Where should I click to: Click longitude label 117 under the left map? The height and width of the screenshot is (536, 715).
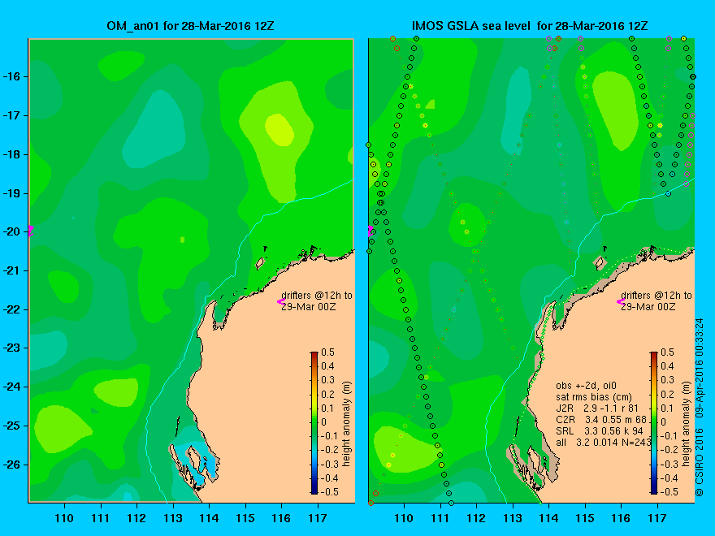[x=318, y=518]
